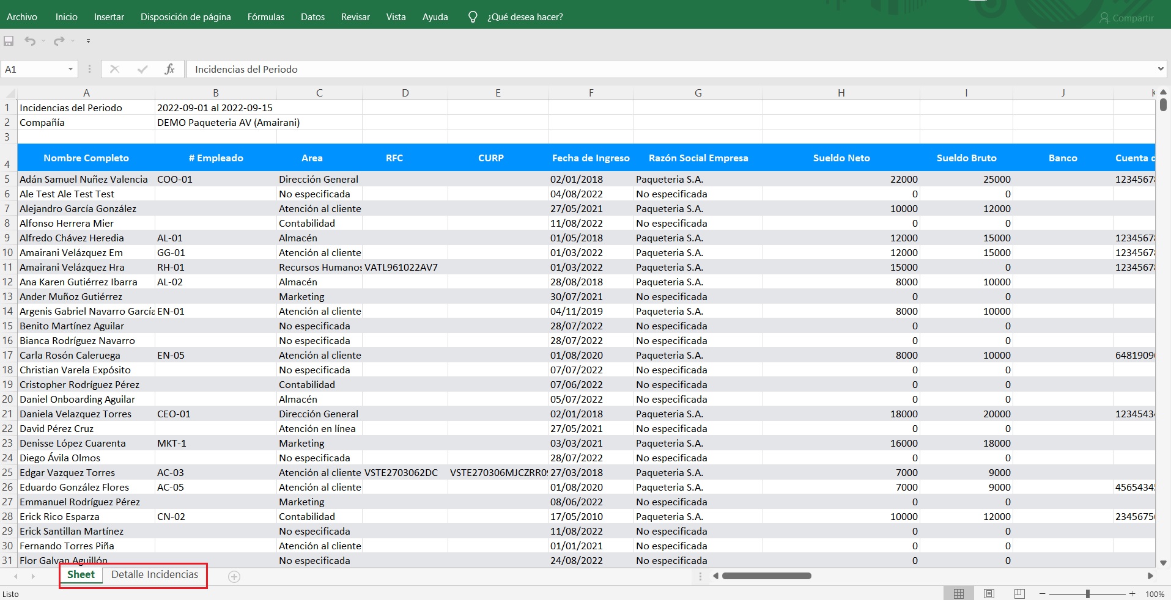Click the ¿Qué desea hacer? search box
This screenshot has width=1171, height=600.
525,17
